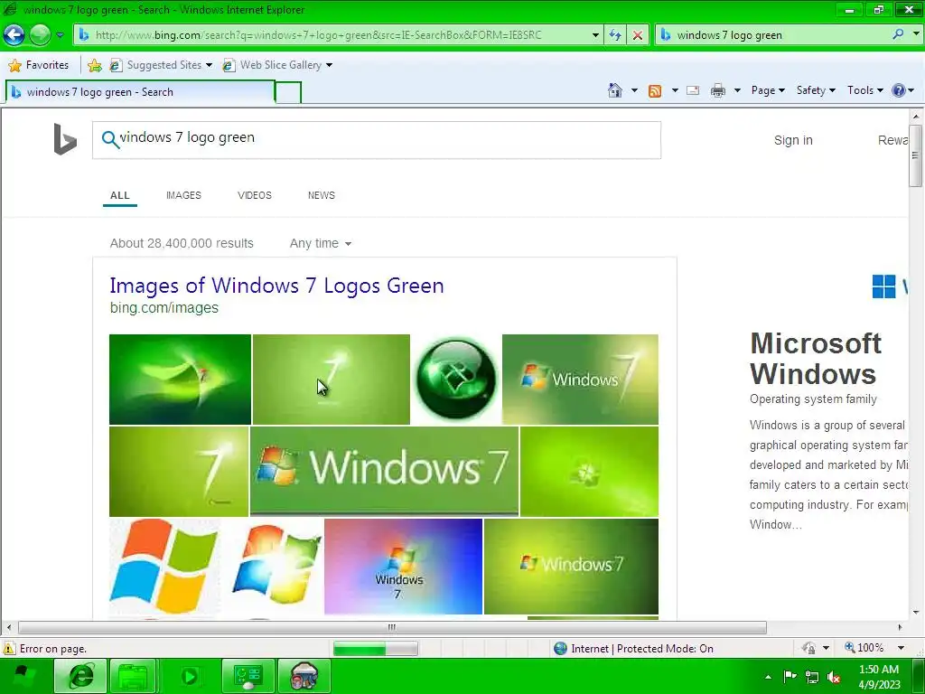Click the Home icon in command bar
Viewport: 925px width, 694px height.
click(x=614, y=90)
